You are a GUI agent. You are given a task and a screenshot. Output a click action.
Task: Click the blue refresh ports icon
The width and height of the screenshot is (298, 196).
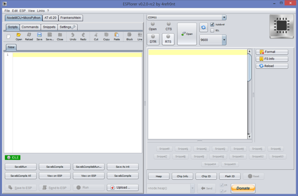[x=203, y=27]
